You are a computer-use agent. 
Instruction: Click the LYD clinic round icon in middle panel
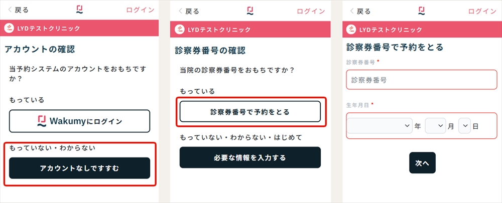tap(180, 30)
